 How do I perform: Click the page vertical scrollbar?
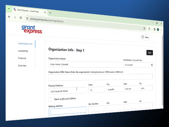coord(163,70)
